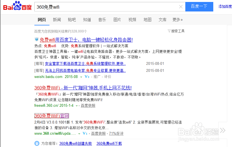Open the 添加百度 link at top right
Screen dimensions: 232x147
225,6
